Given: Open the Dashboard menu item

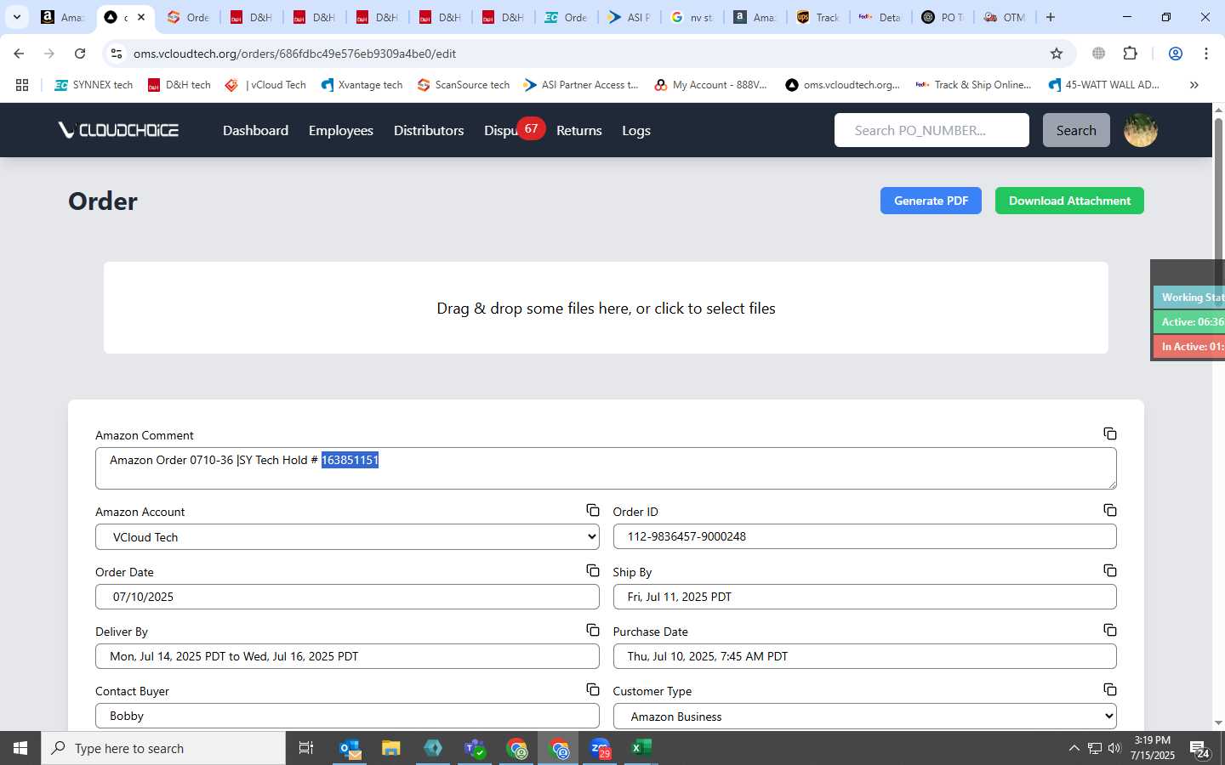Looking at the screenshot, I should coord(255,130).
